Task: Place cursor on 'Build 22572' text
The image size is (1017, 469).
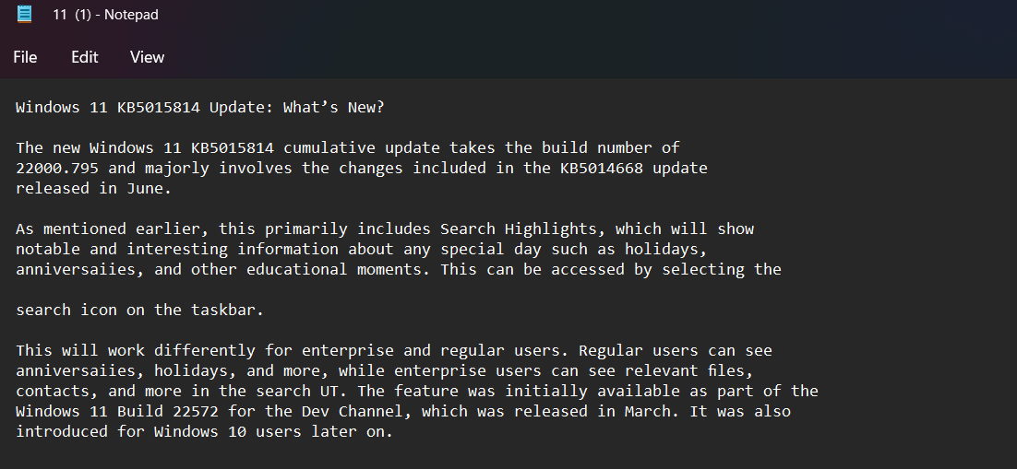Action: point(168,411)
